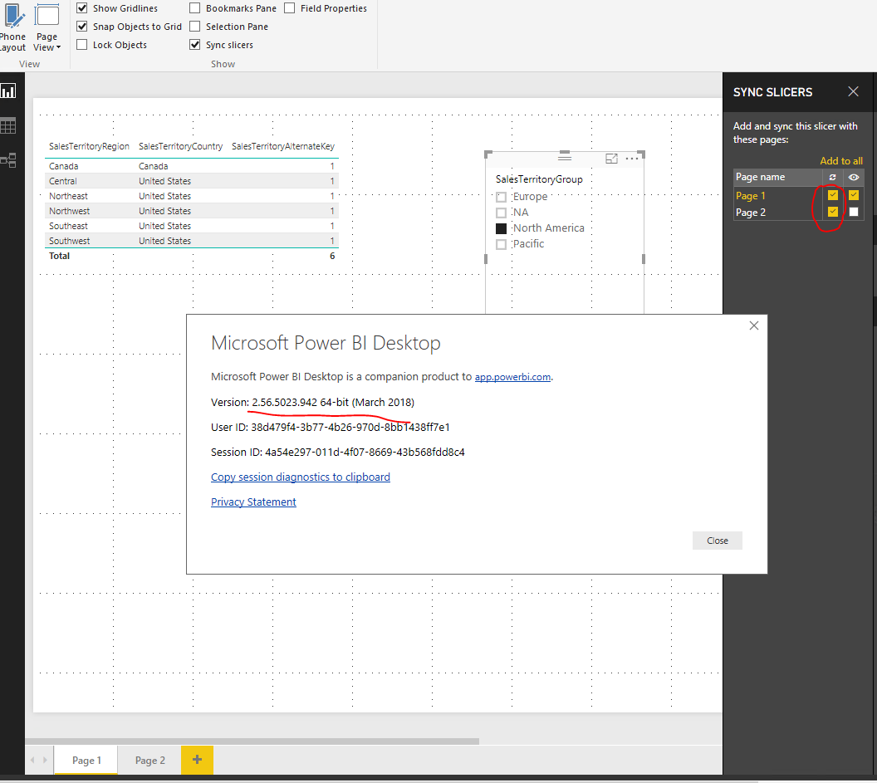Toggle sync checkbox for Page 1

(x=833, y=195)
